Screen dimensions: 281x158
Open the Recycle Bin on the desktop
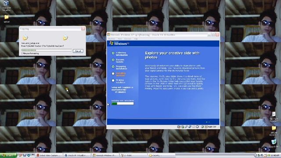point(274,144)
